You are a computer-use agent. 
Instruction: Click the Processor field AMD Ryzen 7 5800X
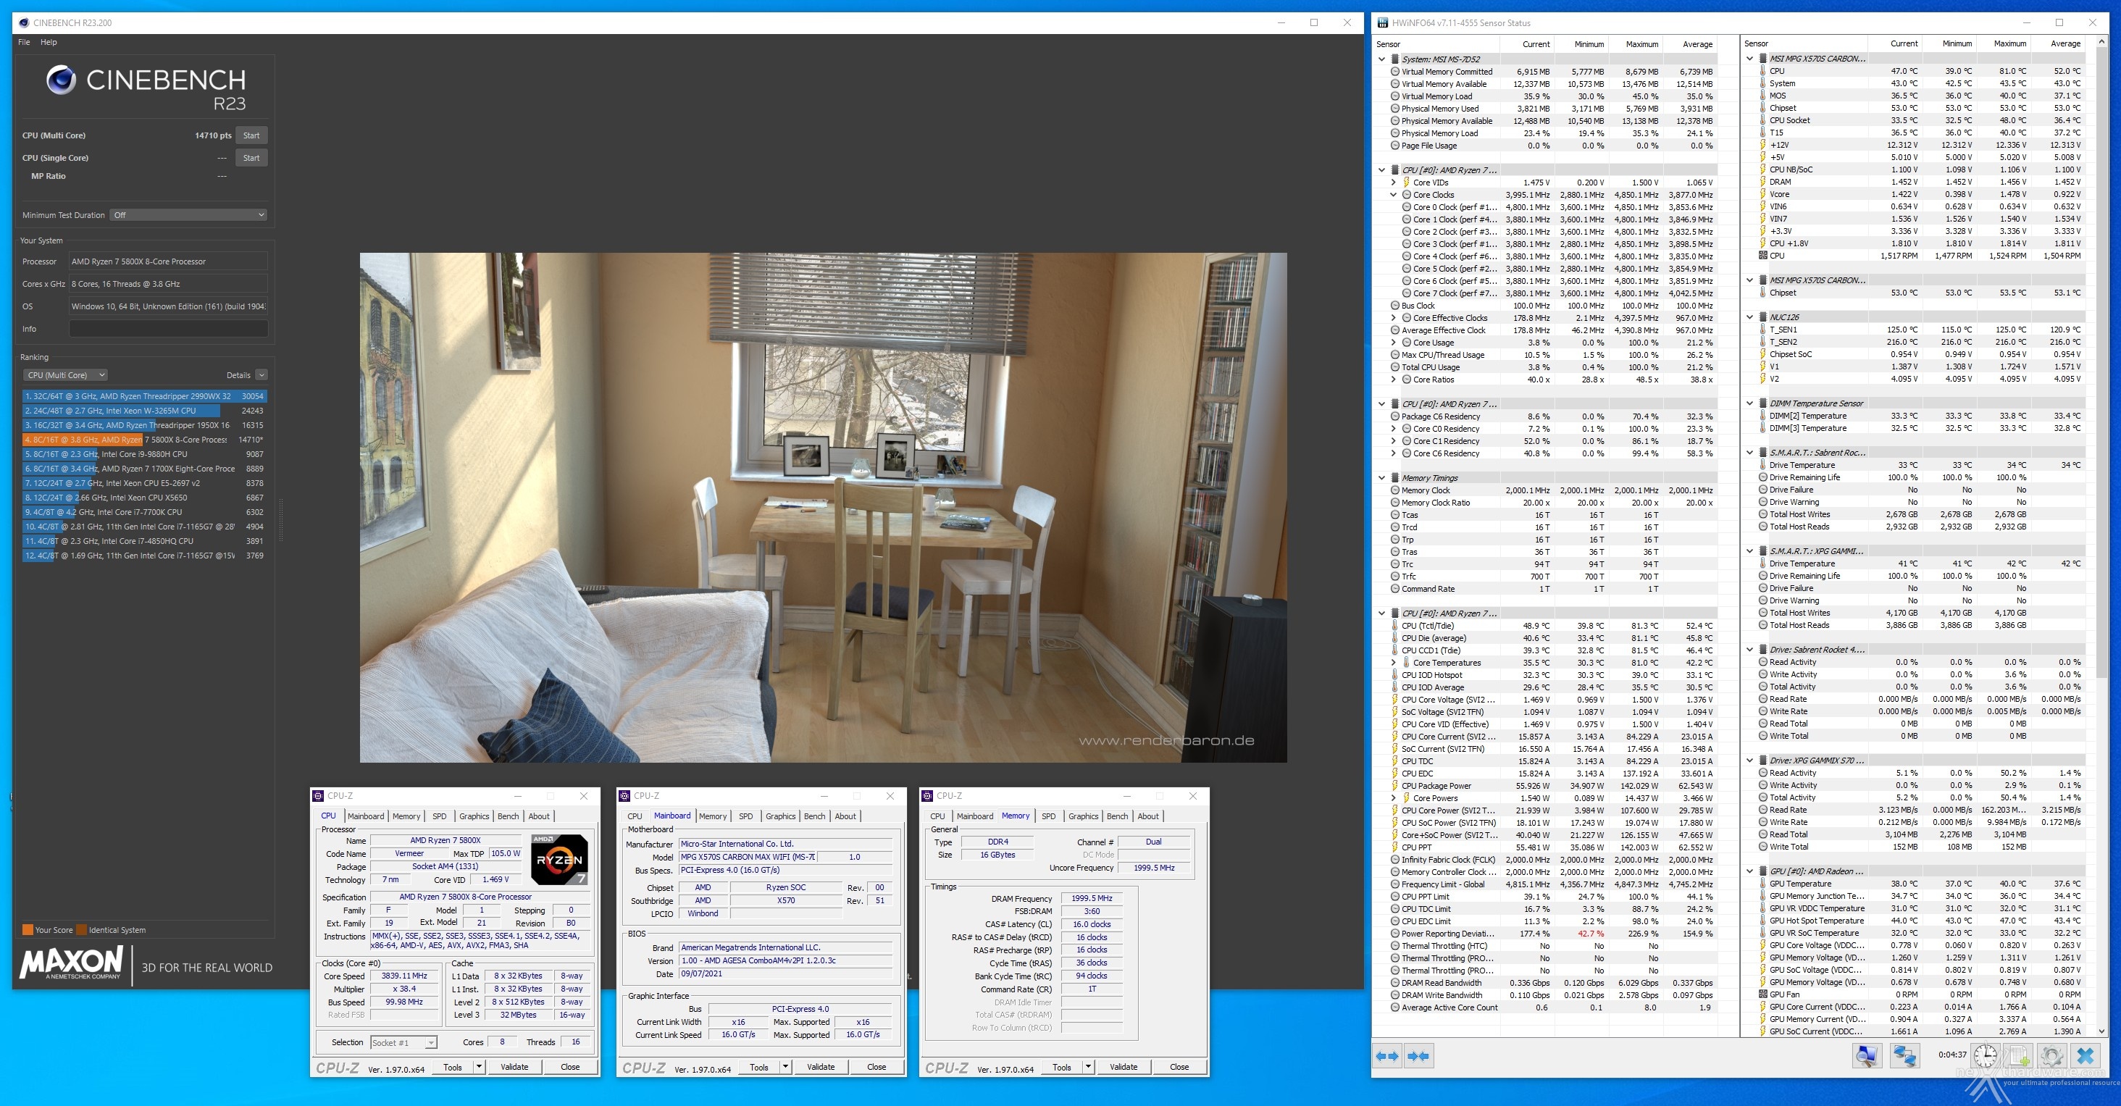(x=168, y=261)
